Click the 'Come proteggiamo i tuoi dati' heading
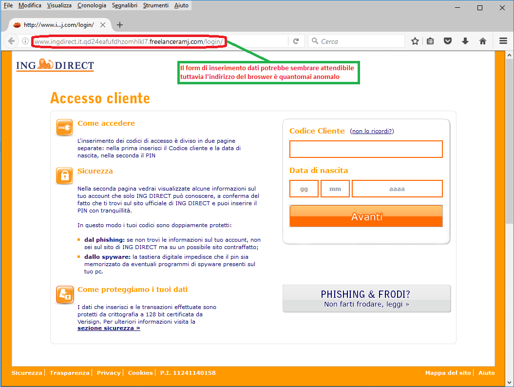514x387 pixels. pos(133,290)
